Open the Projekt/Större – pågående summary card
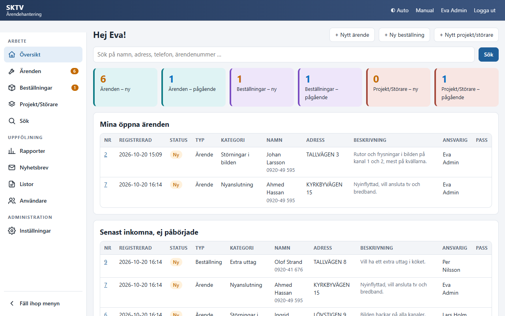This screenshot has height=316, width=505. tap(466, 87)
